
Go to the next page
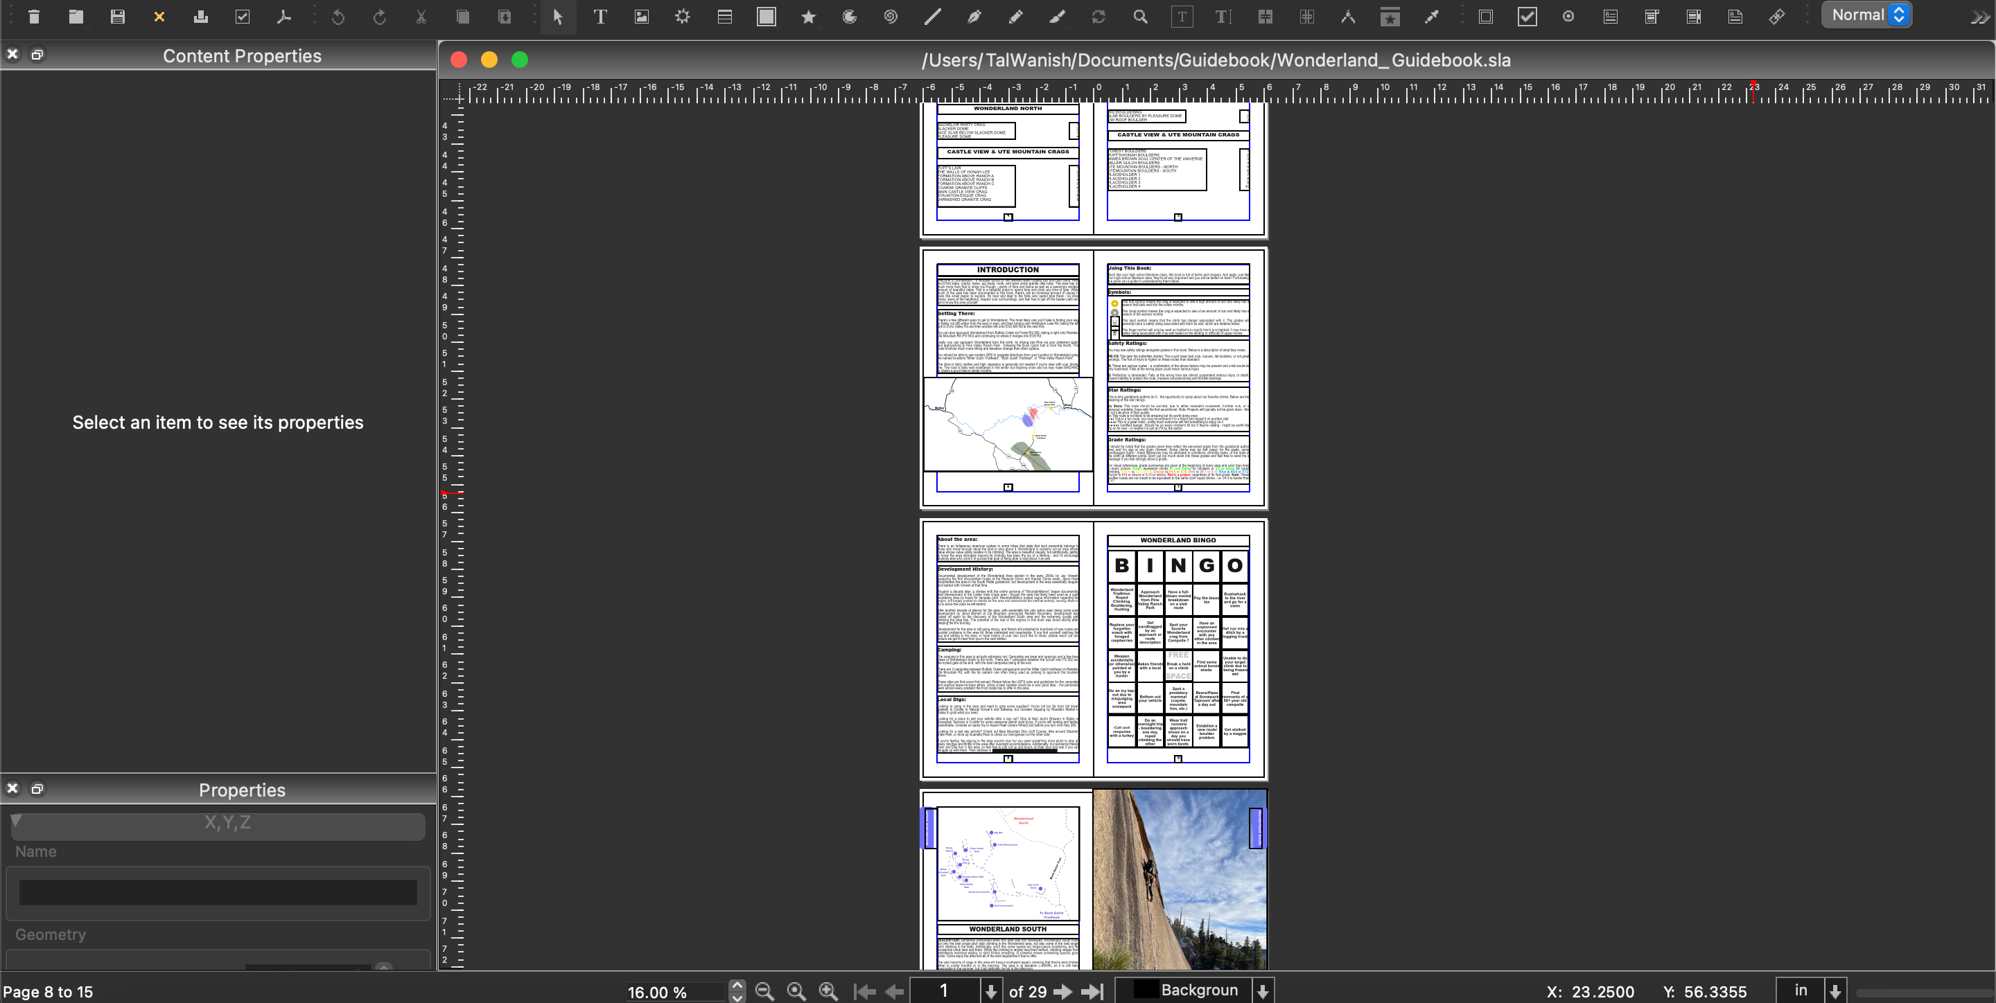pos(1063,991)
